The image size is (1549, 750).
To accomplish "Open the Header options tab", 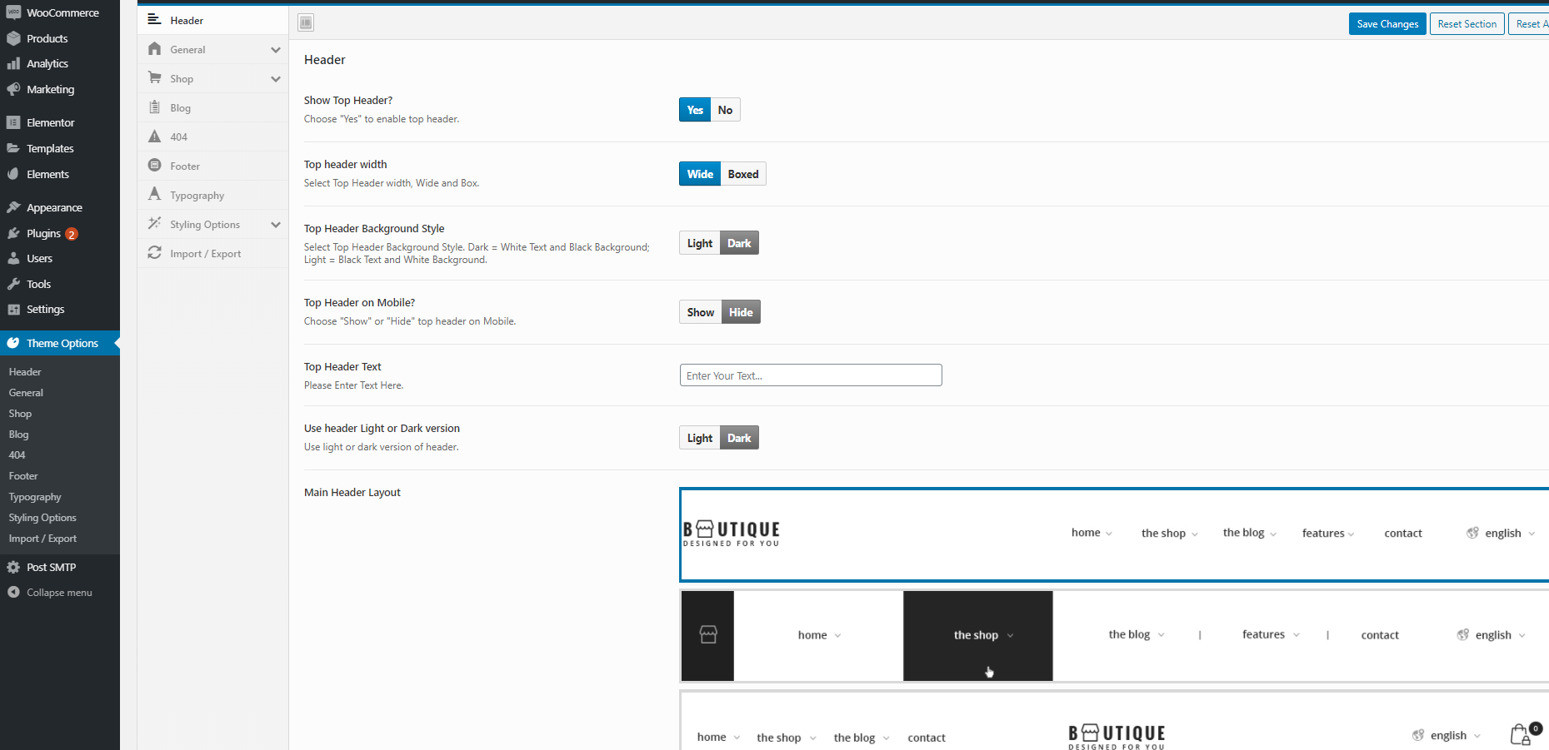I will point(212,20).
